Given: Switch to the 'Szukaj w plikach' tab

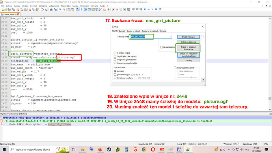Looking at the screenshot, I should pos(133,31).
